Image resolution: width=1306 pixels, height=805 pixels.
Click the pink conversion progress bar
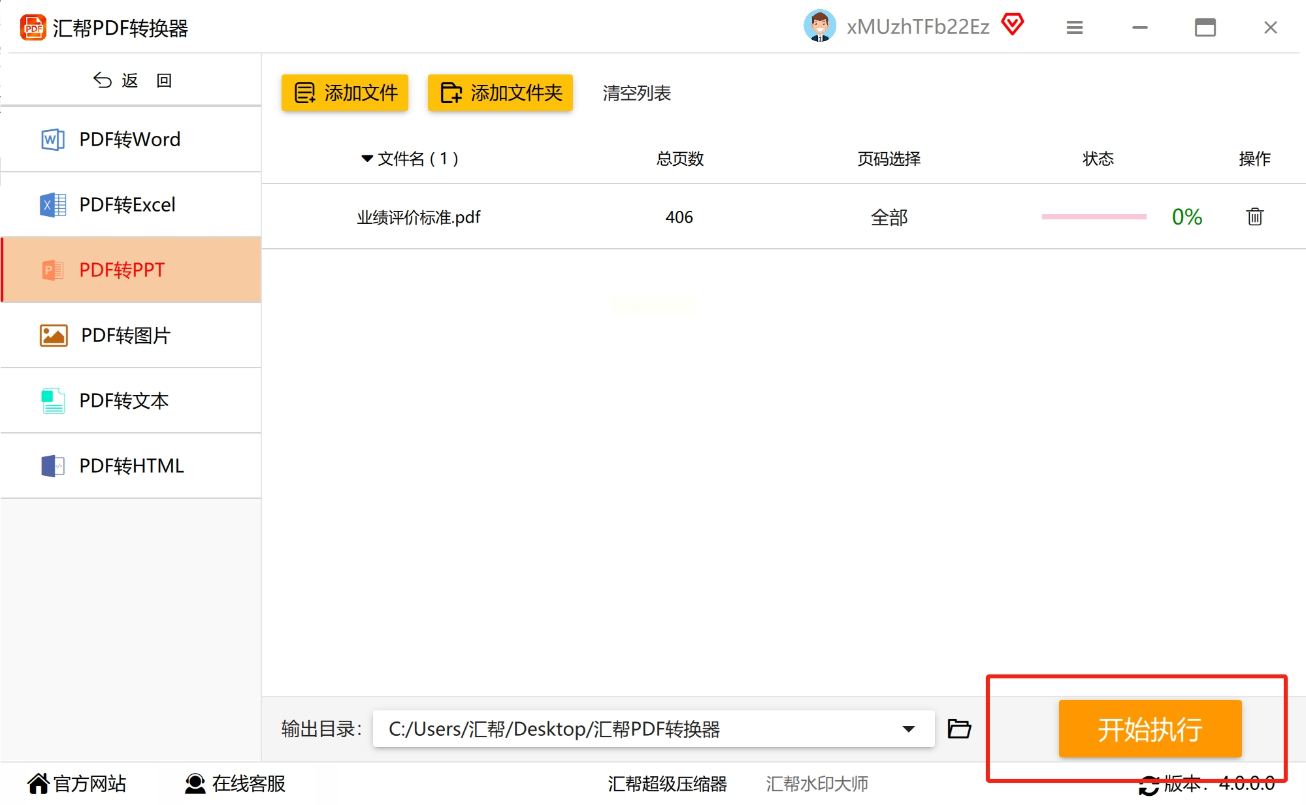[1094, 217]
